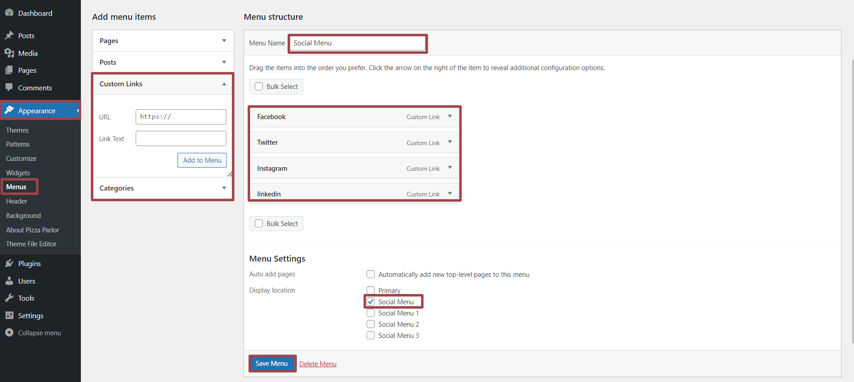The height and width of the screenshot is (382, 854).
Task: Click the Link Text input field
Action: (181, 138)
